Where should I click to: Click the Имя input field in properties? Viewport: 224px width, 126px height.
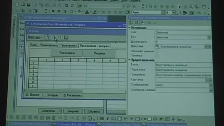(x=183, y=33)
